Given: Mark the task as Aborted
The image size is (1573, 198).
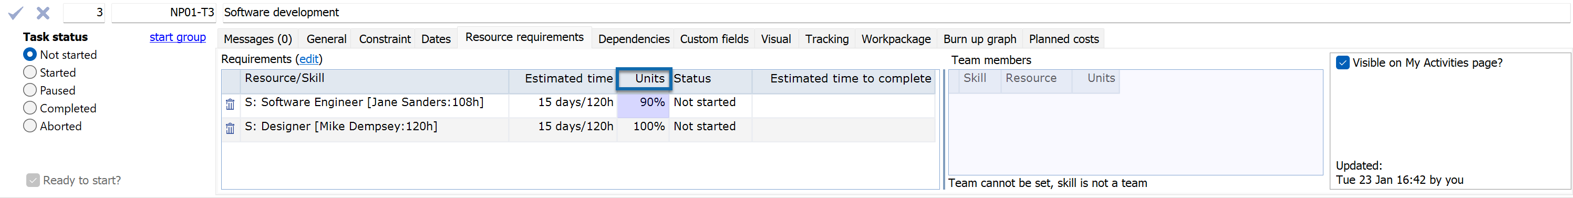Looking at the screenshot, I should click(30, 126).
